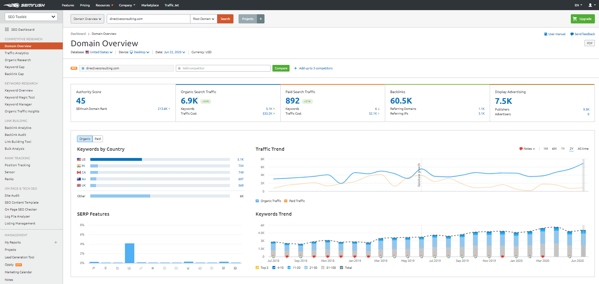Click the Google update marker under Jul 2018

[x=273, y=257]
